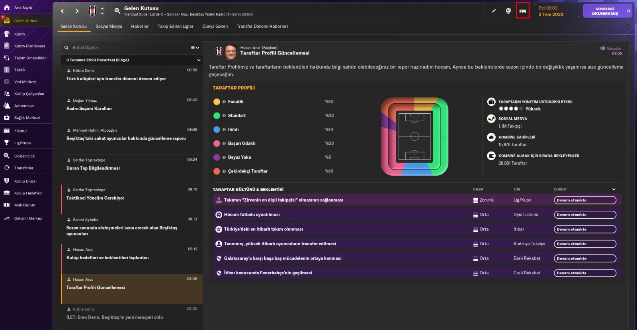637x330 pixels.
Task: Open Türk kulüpleri için transfer dönemi message
Action: click(x=132, y=80)
